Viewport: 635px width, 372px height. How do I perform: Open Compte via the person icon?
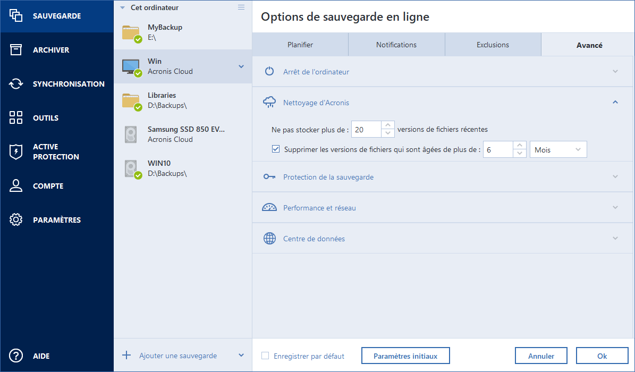click(16, 186)
